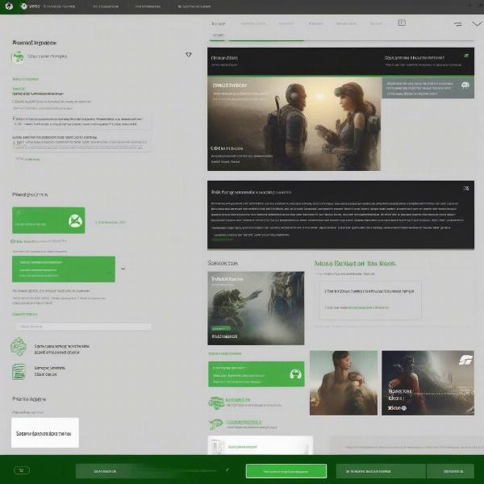484x484 pixels.
Task: Click the headset icon in the gray info box
Action: tap(465, 86)
